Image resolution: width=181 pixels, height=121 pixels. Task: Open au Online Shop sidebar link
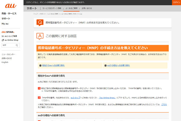click(11, 40)
